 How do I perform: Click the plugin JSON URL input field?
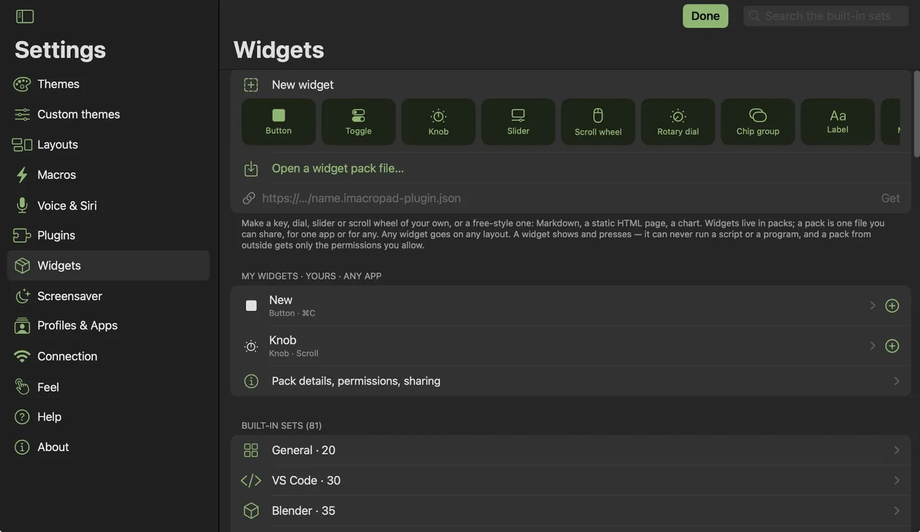(568, 198)
